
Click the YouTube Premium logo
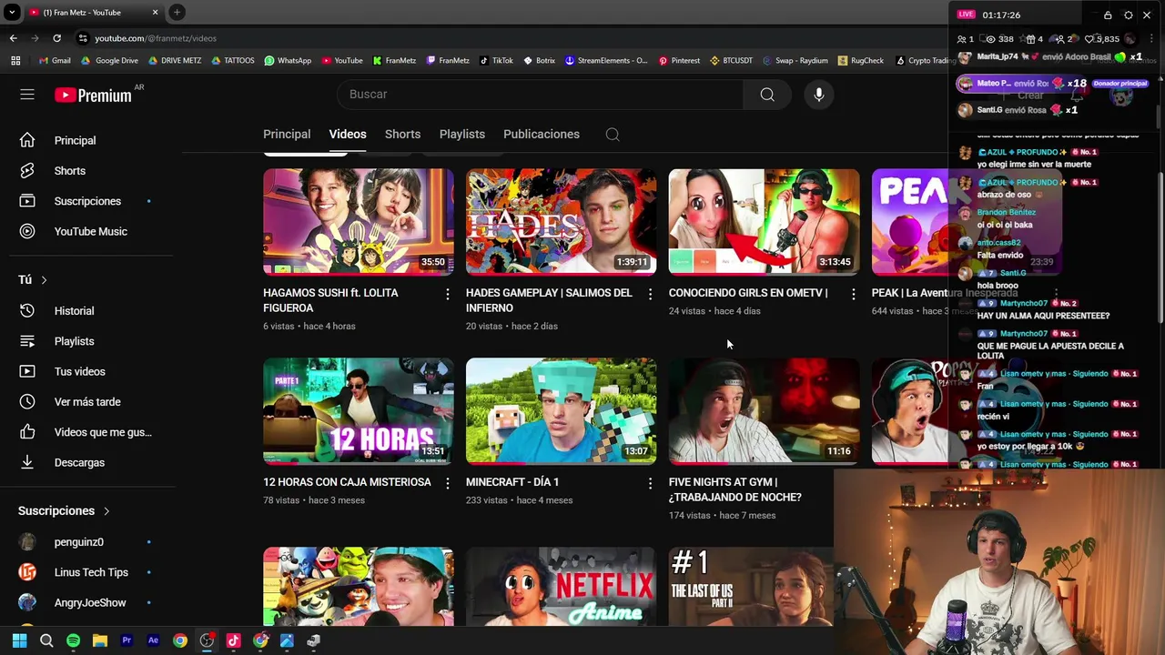point(93,95)
